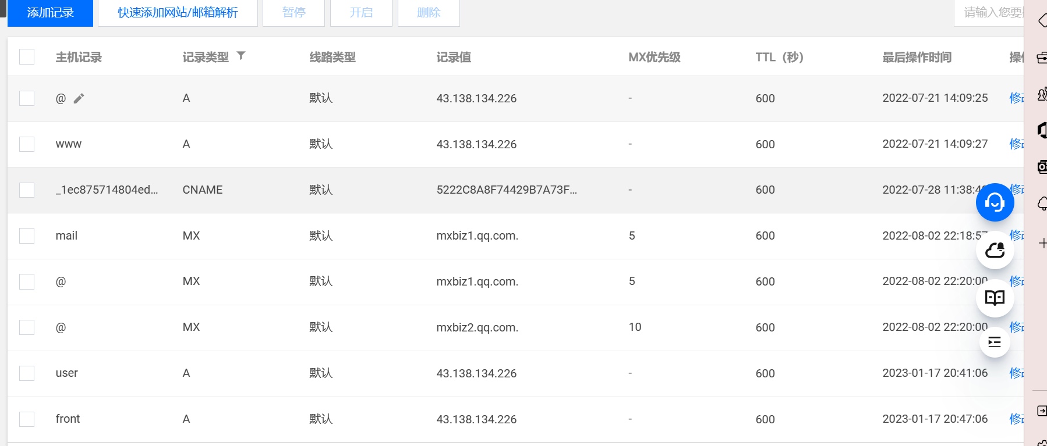Image resolution: width=1047 pixels, height=446 pixels.
Task: Click the pencil edit icon beside @ record
Action: click(x=79, y=98)
